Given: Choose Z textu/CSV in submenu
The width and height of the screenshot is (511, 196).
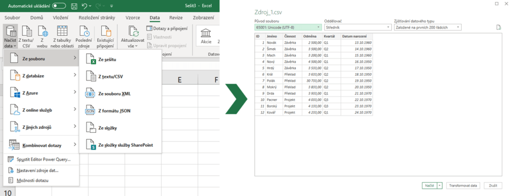Looking at the screenshot, I should click(120, 77).
